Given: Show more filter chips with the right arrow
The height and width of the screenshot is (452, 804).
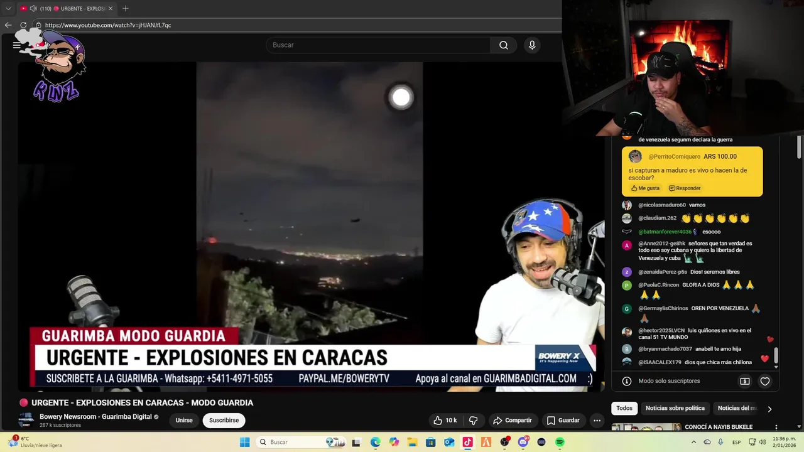Looking at the screenshot, I should 769,409.
